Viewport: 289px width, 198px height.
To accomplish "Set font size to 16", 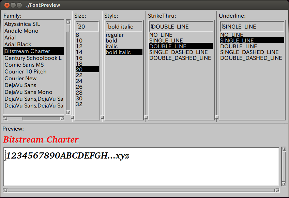I will coord(87,58).
